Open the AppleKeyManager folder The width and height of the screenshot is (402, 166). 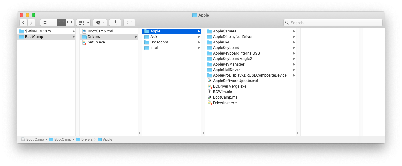click(x=251, y=64)
